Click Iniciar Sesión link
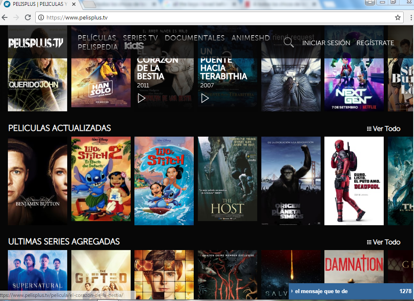The image size is (414, 301). coord(326,43)
